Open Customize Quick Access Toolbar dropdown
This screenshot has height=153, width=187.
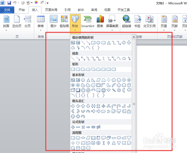[48, 3]
